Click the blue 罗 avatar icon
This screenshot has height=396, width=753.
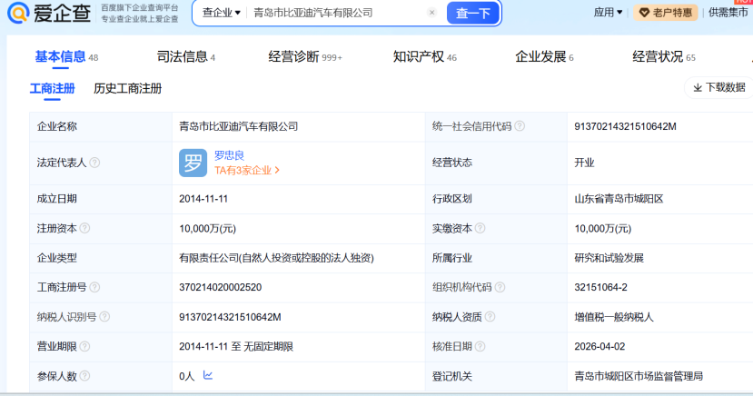tap(193, 163)
